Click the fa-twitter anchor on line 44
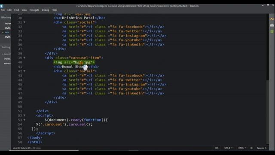 [x=112, y=80]
